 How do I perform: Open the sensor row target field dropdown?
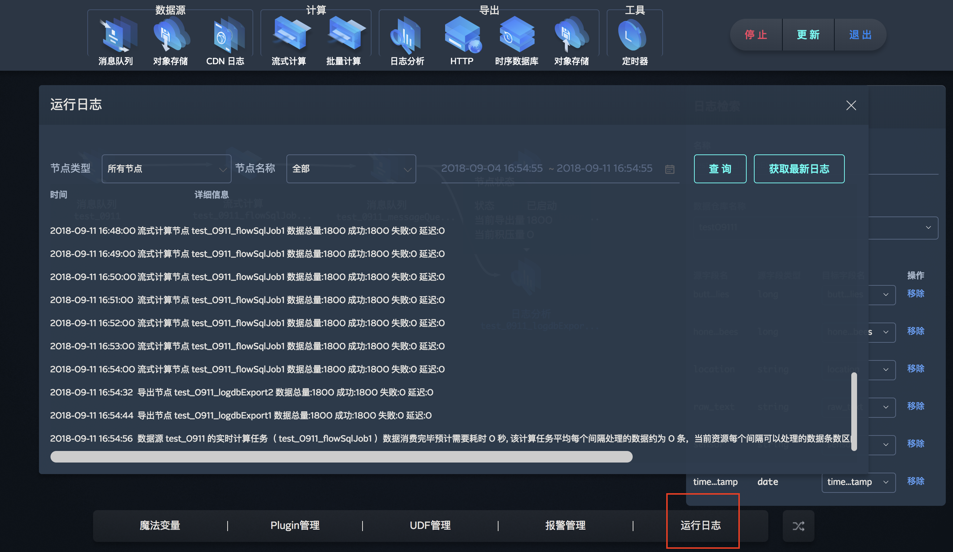(x=882, y=445)
